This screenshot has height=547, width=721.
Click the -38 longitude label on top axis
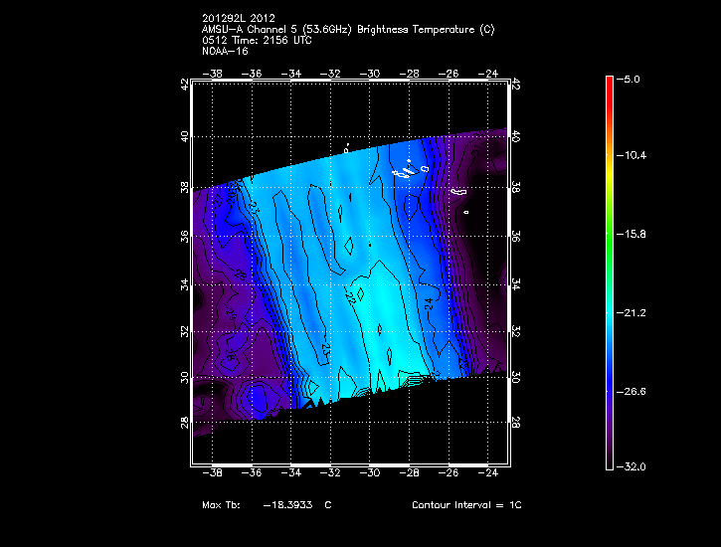[x=212, y=73]
